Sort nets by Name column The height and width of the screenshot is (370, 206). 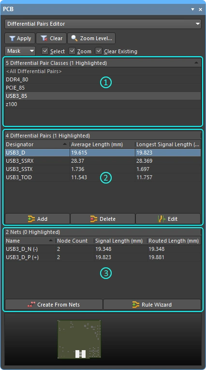coord(30,241)
